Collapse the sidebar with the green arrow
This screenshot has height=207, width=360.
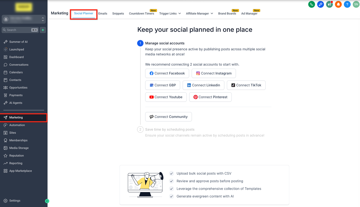click(47, 201)
